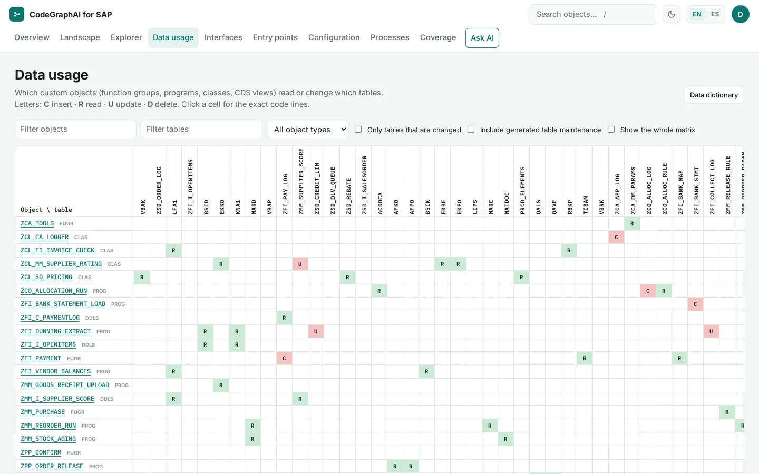Open the 'All object types' dropdown
The height and width of the screenshot is (474, 759).
(308, 130)
